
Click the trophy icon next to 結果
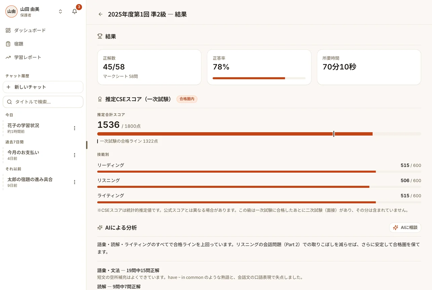point(100,36)
